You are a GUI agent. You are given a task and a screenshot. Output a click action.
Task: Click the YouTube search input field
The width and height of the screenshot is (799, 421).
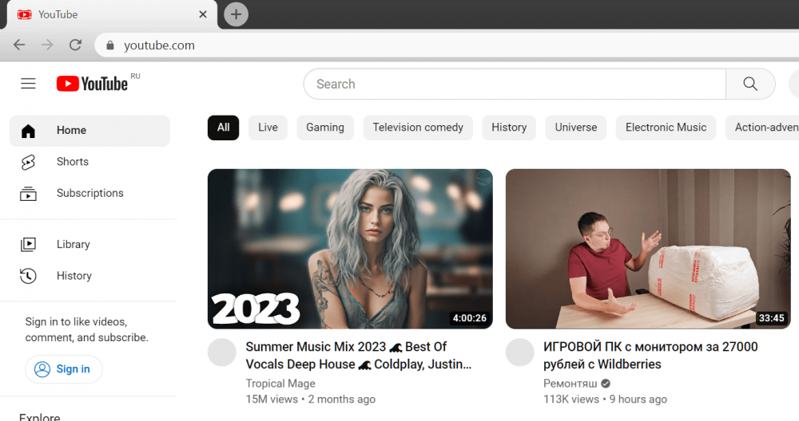pos(515,84)
